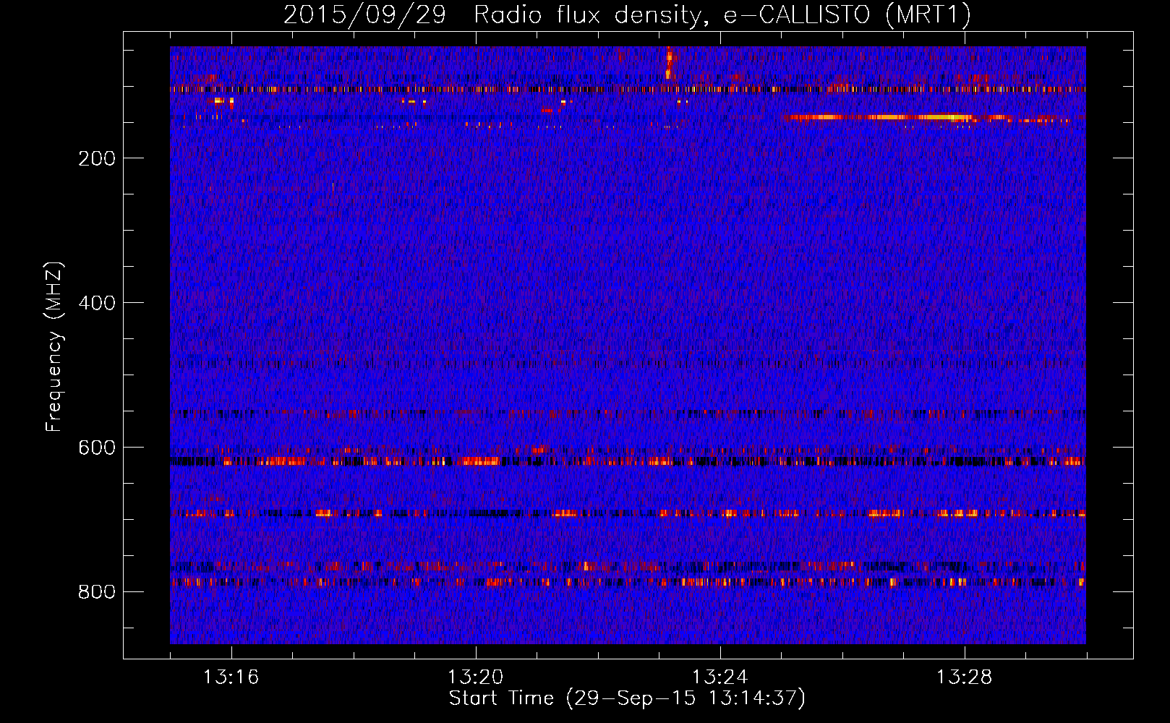Screen dimensions: 1170x723
Task: Click the '13:24' time tick label
Action: (x=719, y=677)
